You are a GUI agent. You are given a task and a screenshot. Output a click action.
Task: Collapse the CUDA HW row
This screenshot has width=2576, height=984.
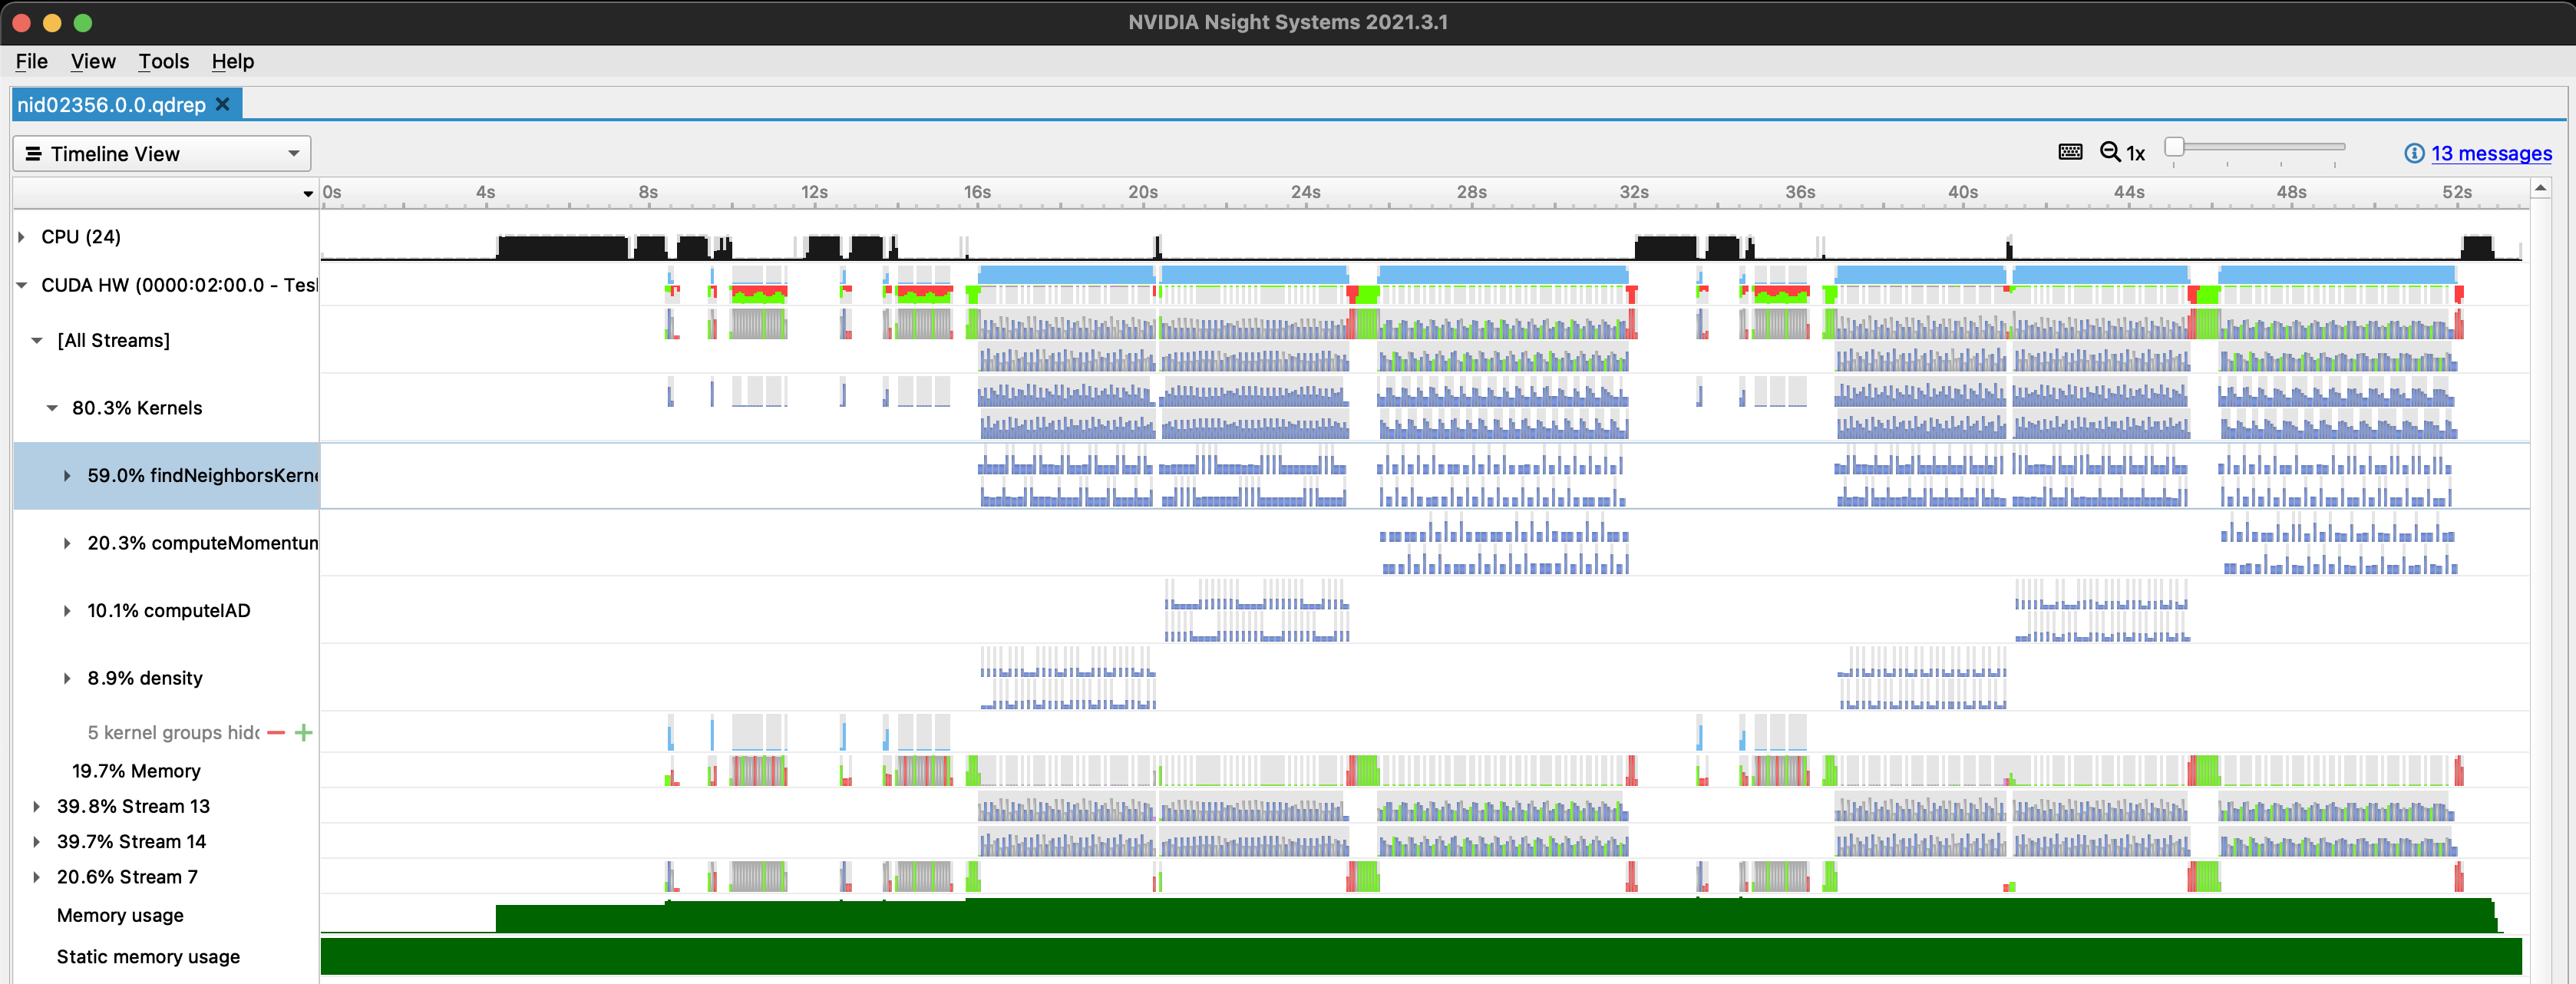click(21, 286)
